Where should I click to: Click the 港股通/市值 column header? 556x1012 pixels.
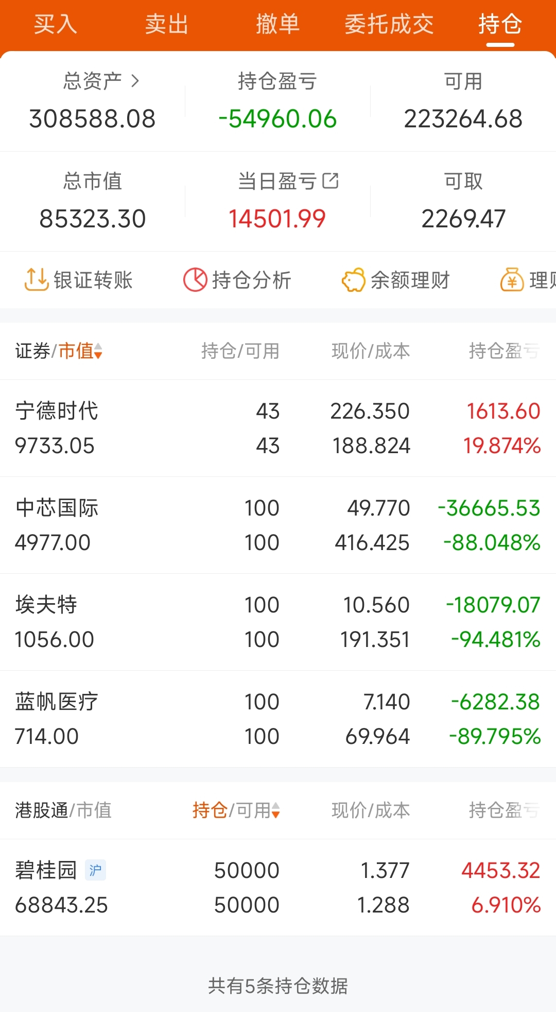pos(63,810)
